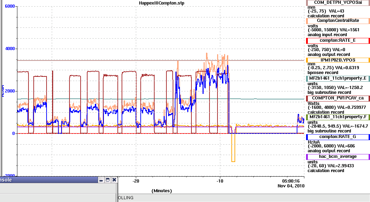Select the compton:RATE_G legend box
The width and height of the screenshot is (370, 202).
click(338, 137)
